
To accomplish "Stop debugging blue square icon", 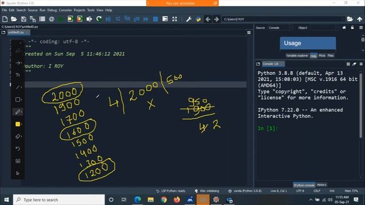I will point(156,19).
